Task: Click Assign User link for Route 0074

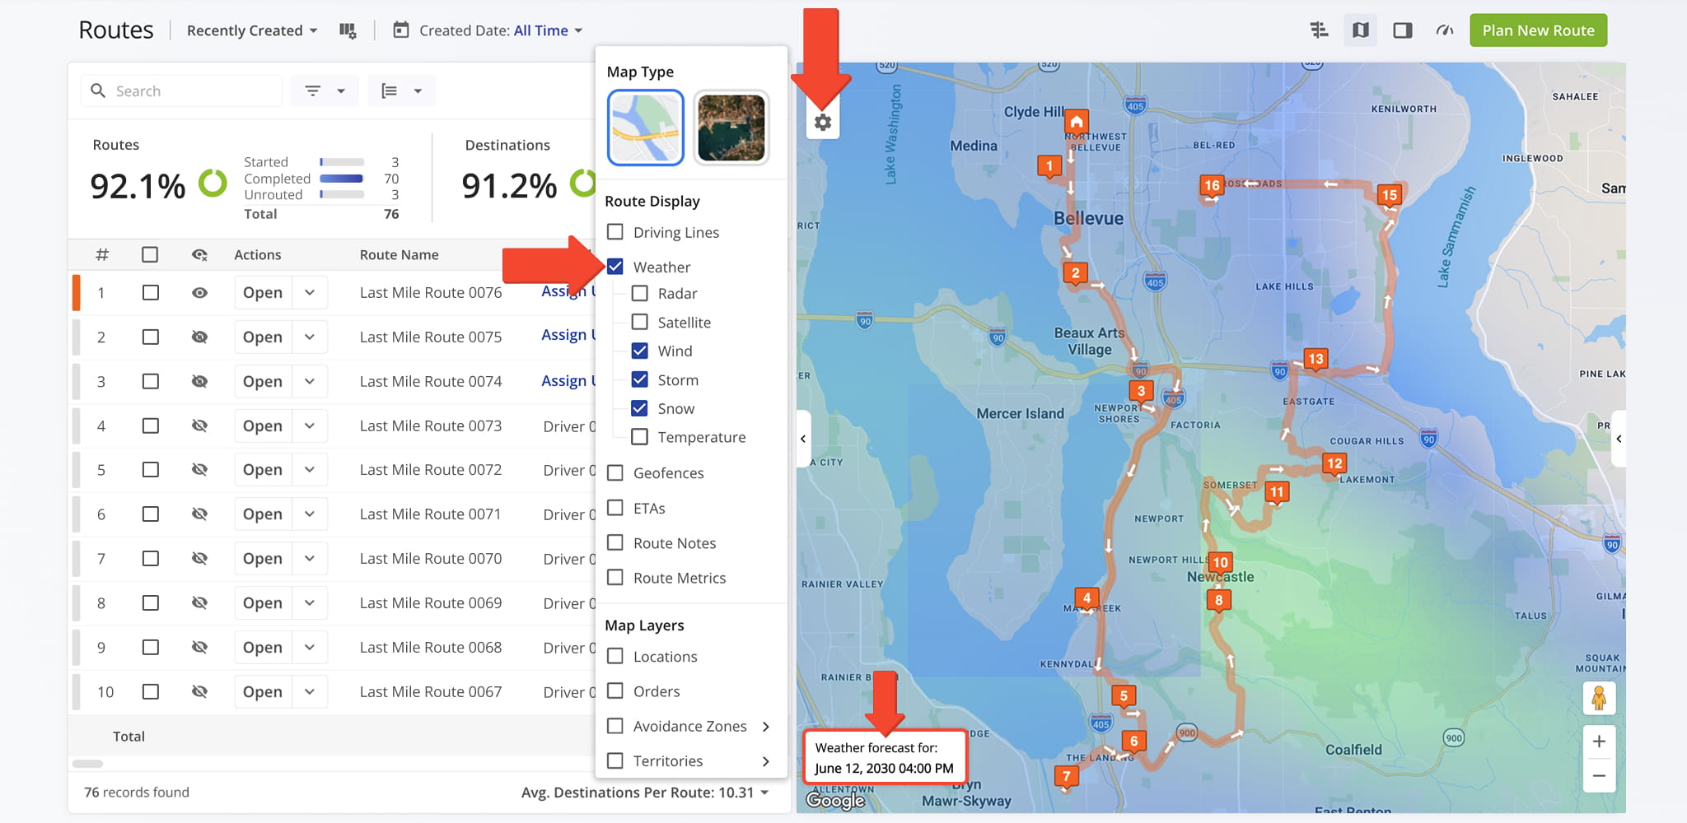Action: point(568,381)
